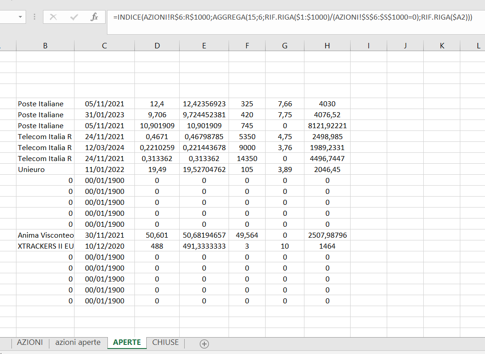
Task: Select the APERTE sheet tab
Action: [127, 342]
